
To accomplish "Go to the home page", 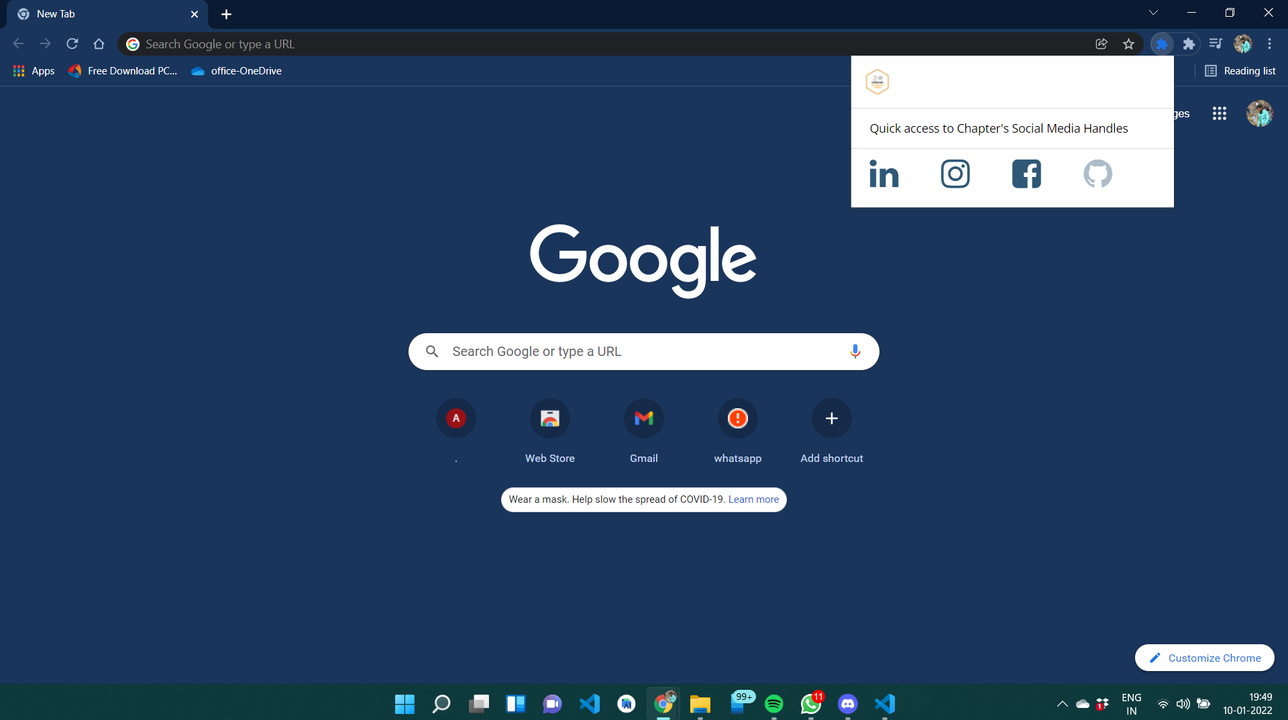I will point(99,44).
